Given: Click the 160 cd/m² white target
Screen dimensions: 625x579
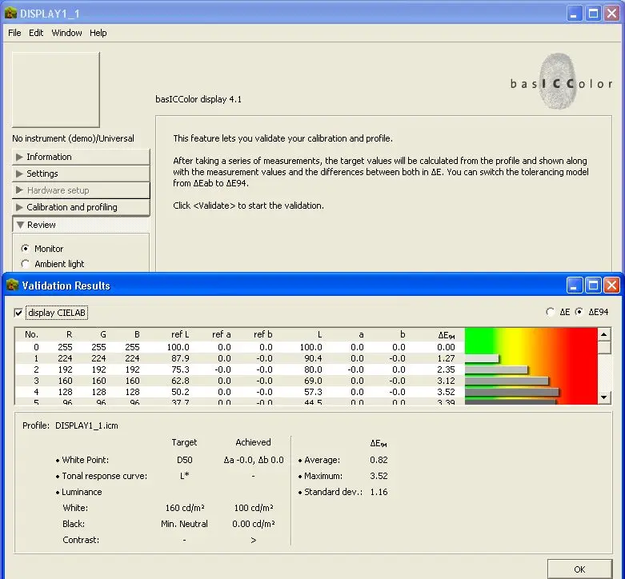Looking at the screenshot, I should 185,508.
